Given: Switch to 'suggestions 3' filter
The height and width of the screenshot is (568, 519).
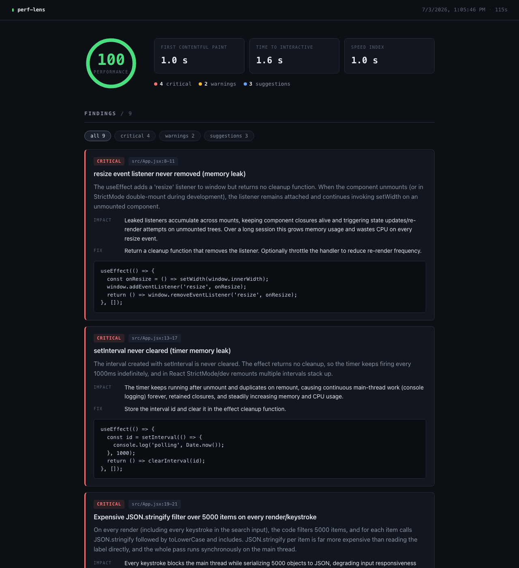Looking at the screenshot, I should pos(229,136).
